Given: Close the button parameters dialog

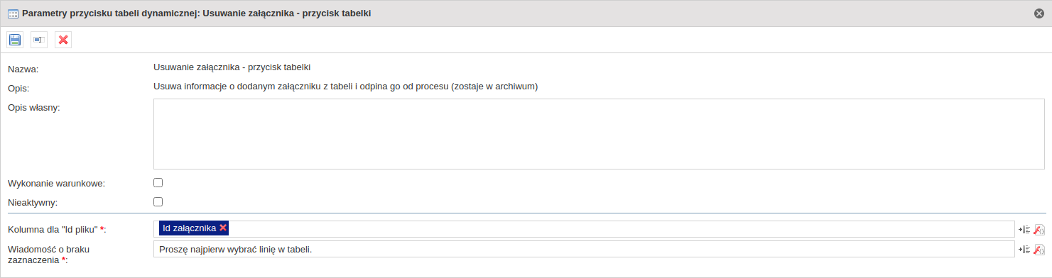Looking at the screenshot, I should click(x=1039, y=13).
